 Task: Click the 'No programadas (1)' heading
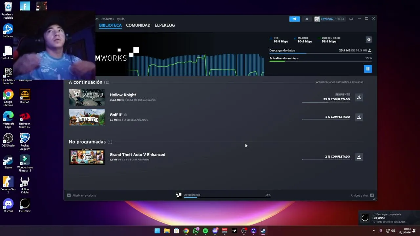pyautogui.click(x=91, y=142)
